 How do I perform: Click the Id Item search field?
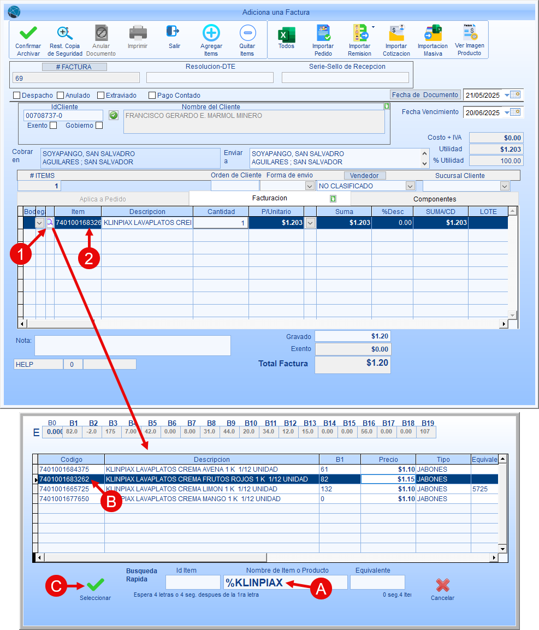193,583
